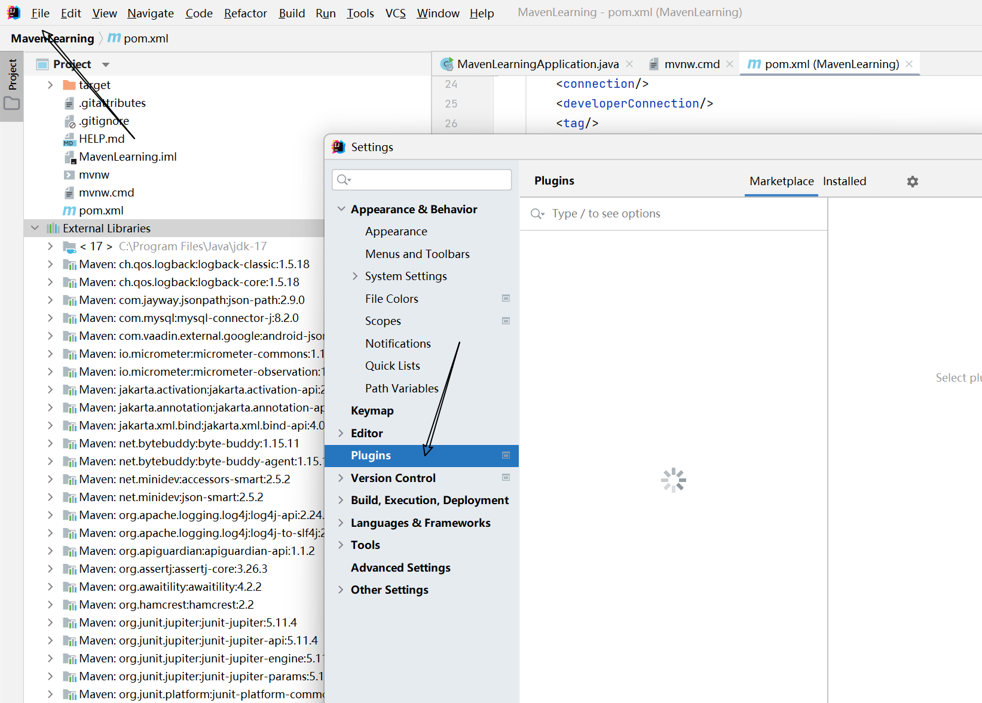Close the MavenLearningApplication.java tab
Image resolution: width=982 pixels, height=703 pixels.
pos(629,64)
